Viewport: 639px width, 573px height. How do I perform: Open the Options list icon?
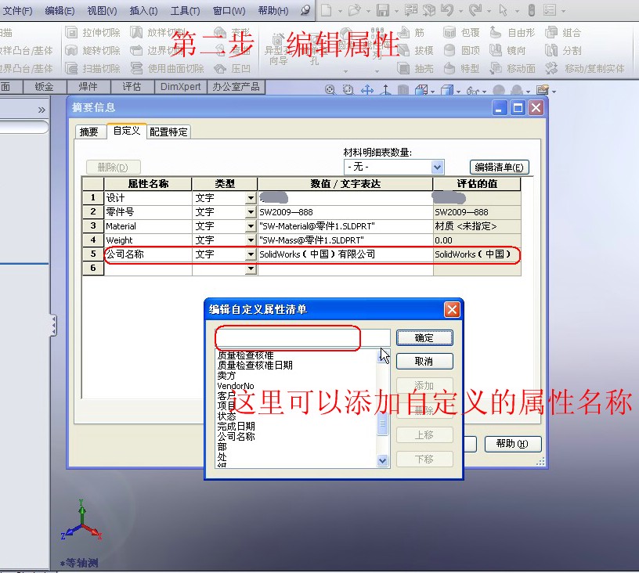550,10
